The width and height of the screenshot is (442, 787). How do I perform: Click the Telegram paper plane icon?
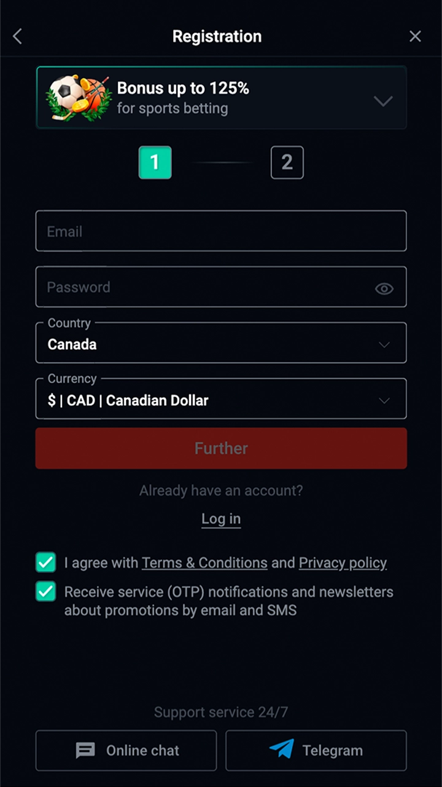point(282,749)
